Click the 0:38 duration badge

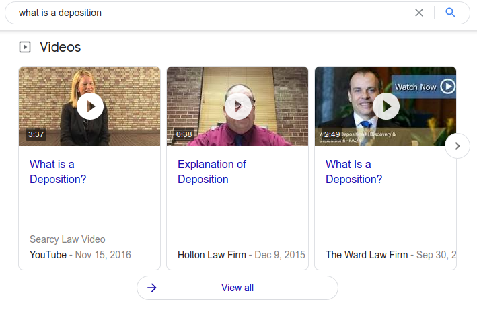[184, 134]
